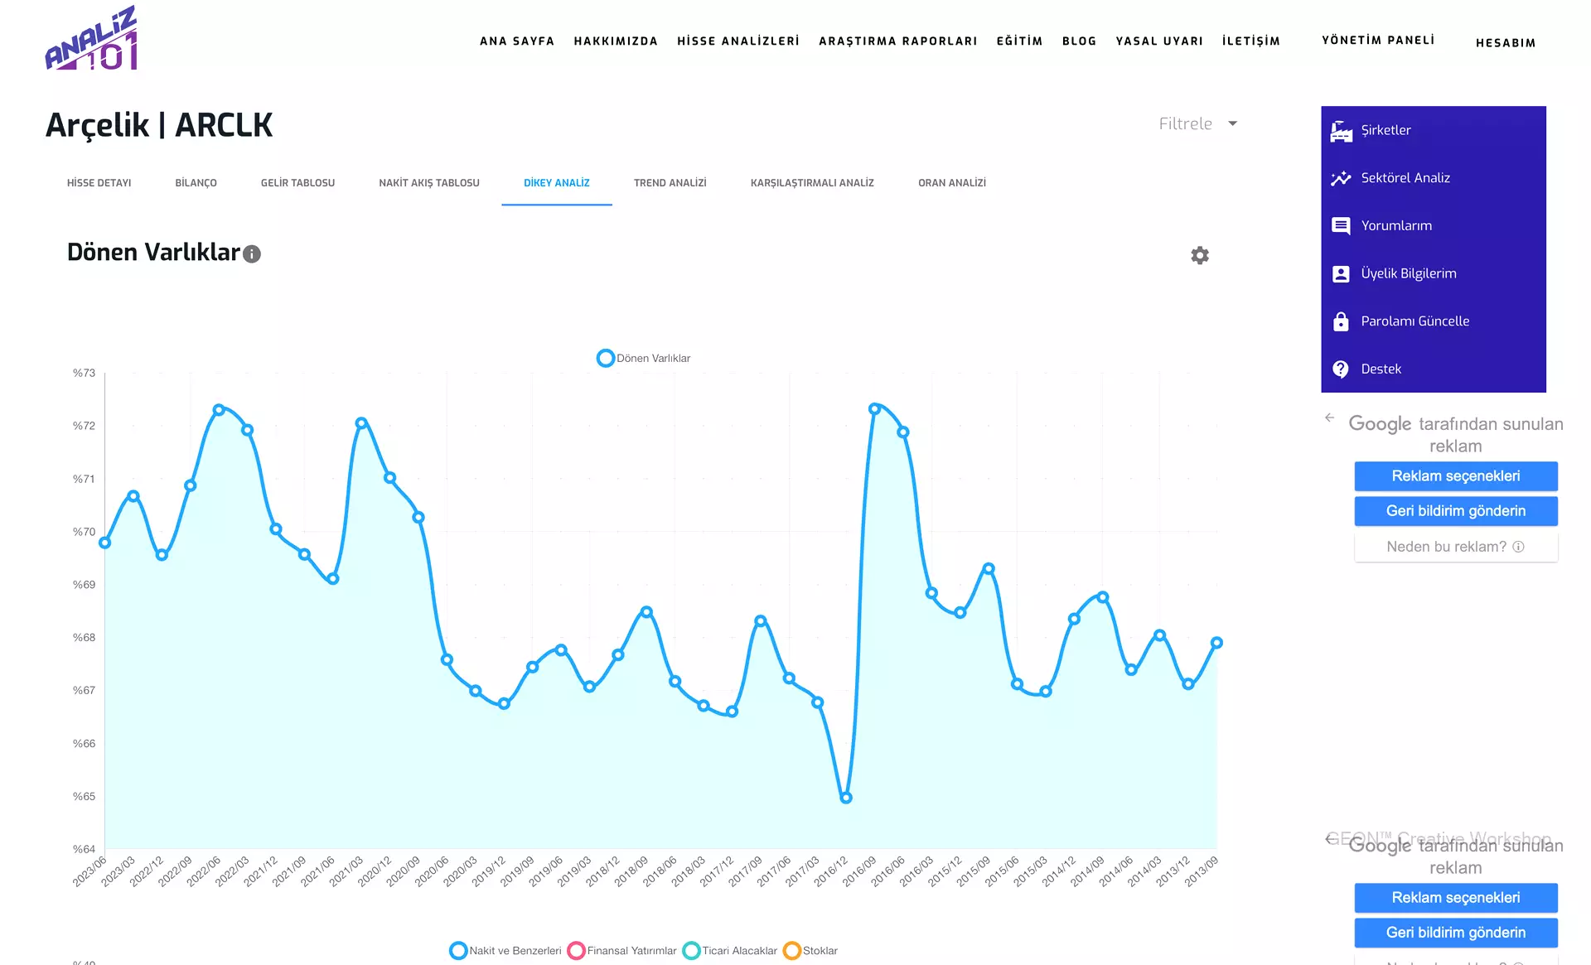Click the Yorumlarım comment icon
Image resolution: width=1591 pixels, height=965 pixels.
[1341, 225]
